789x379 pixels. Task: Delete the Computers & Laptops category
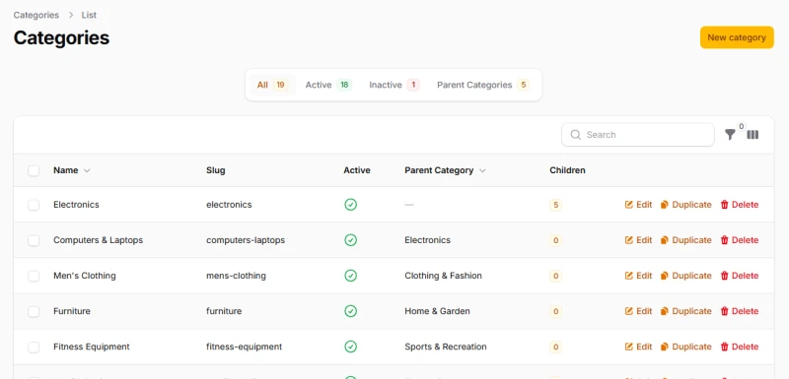(x=740, y=240)
